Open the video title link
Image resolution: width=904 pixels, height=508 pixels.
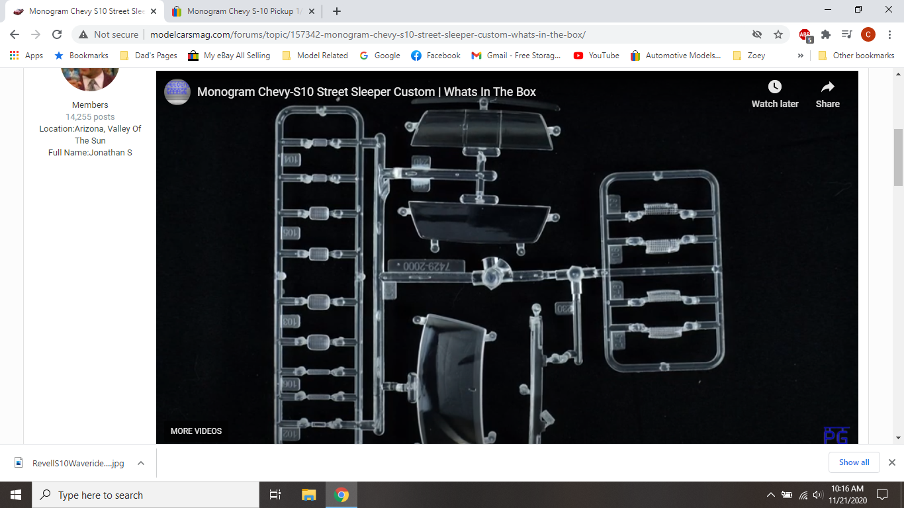point(367,92)
